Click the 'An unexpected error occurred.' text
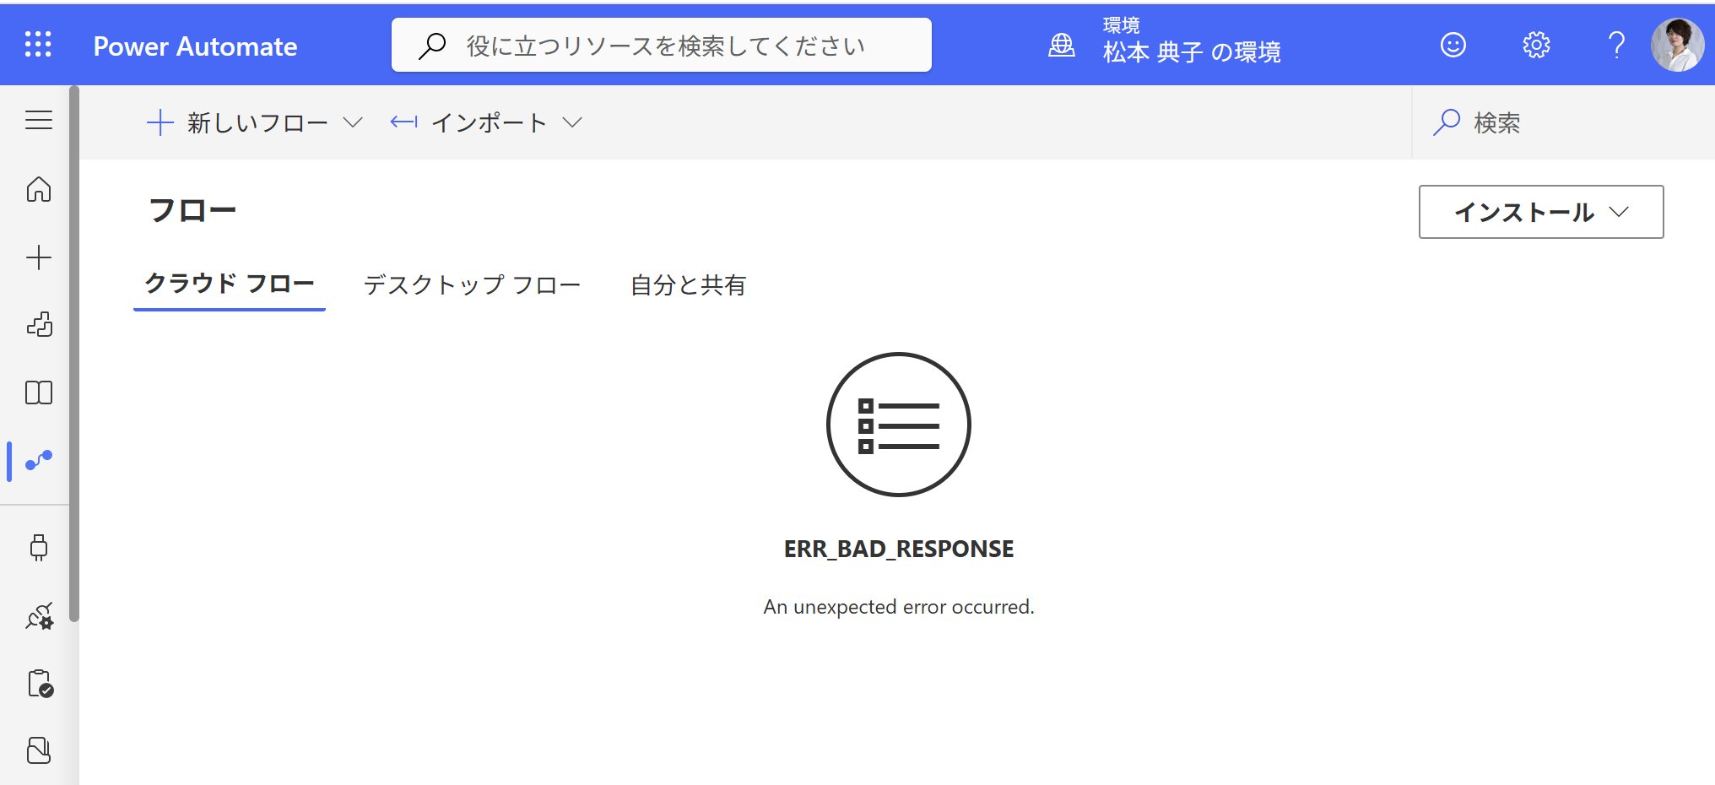 tap(899, 607)
